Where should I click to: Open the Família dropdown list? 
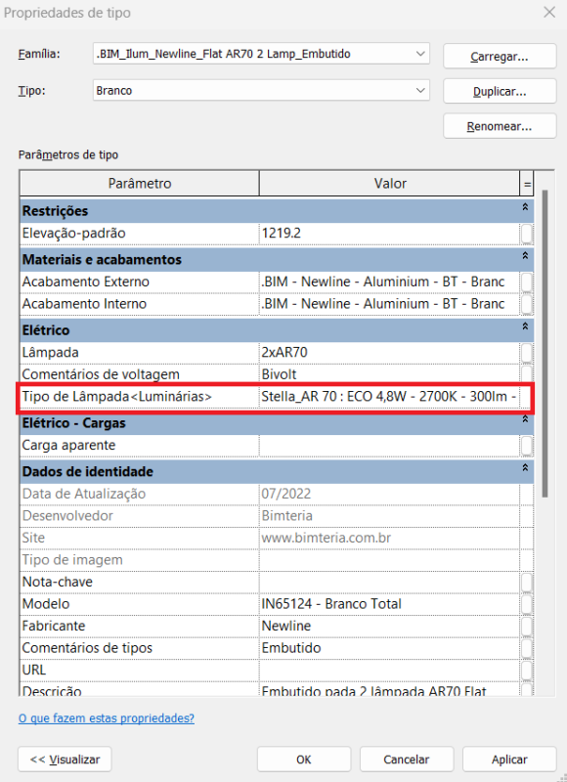click(420, 54)
